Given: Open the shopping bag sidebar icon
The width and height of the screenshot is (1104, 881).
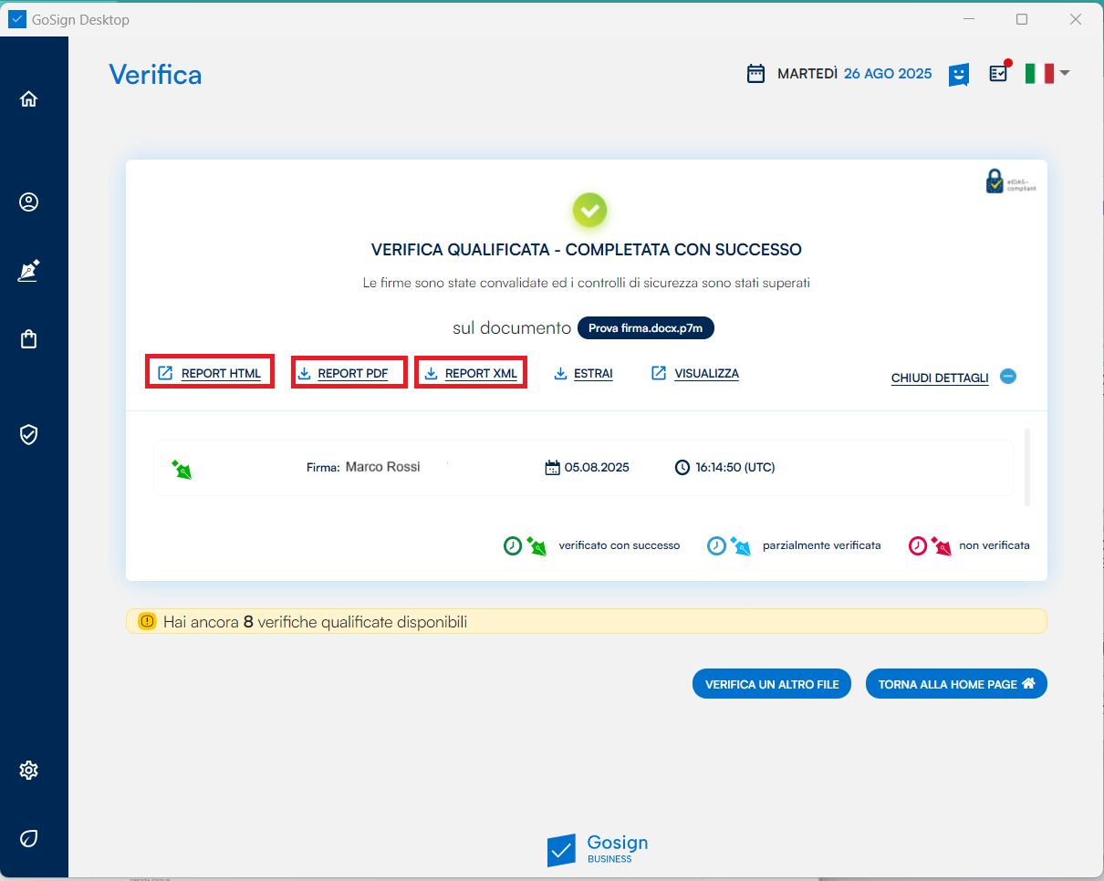Looking at the screenshot, I should pos(28,339).
